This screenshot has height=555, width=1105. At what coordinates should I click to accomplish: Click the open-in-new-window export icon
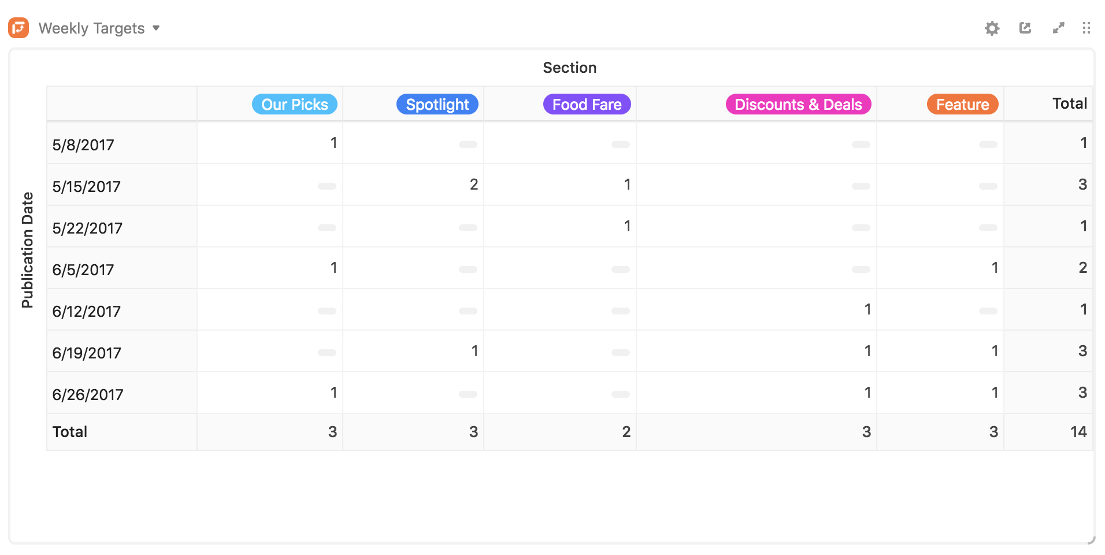click(1025, 28)
